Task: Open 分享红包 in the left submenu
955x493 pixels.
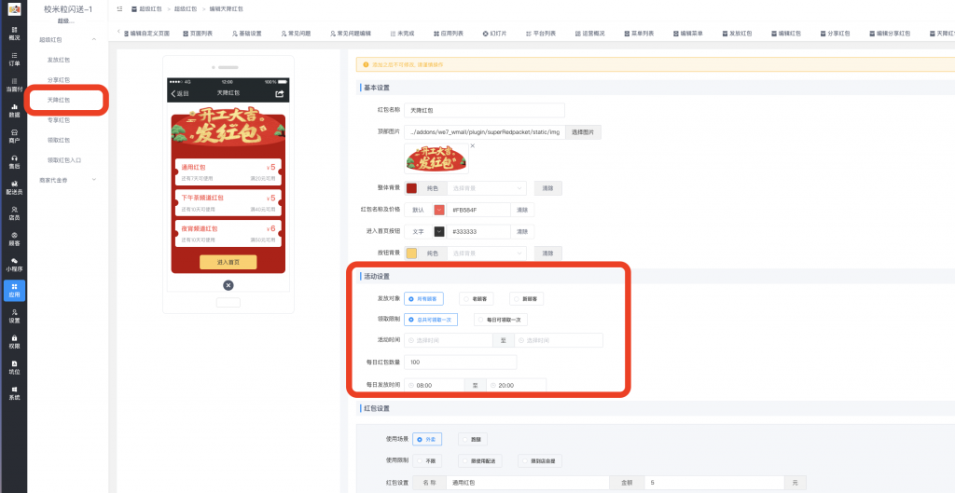Action: coord(59,80)
